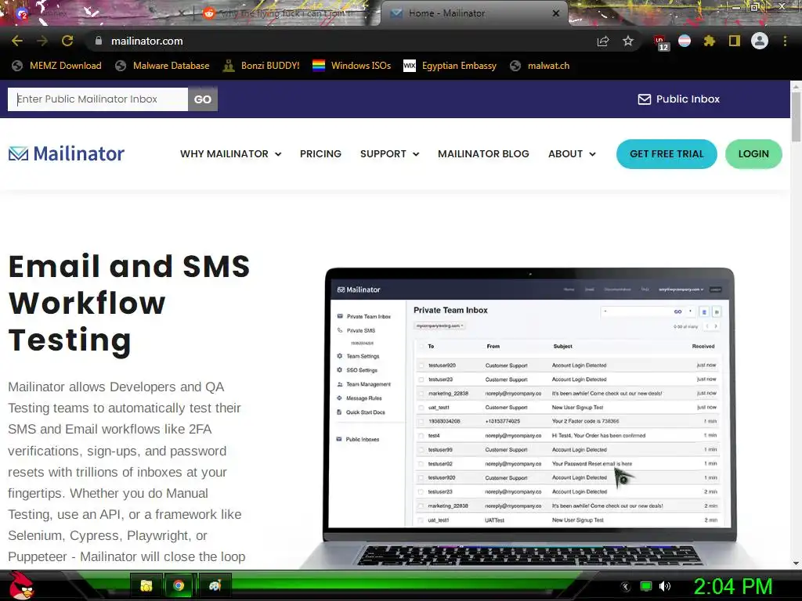Open the Egyptian Embassy bookmark

tap(450, 66)
